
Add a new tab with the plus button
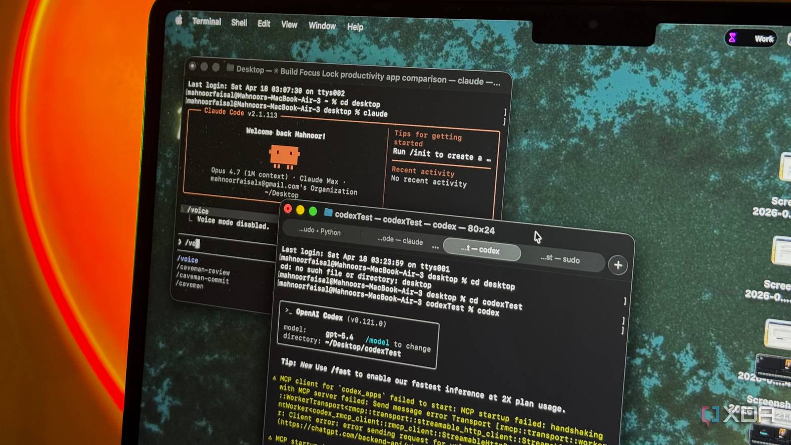point(618,266)
